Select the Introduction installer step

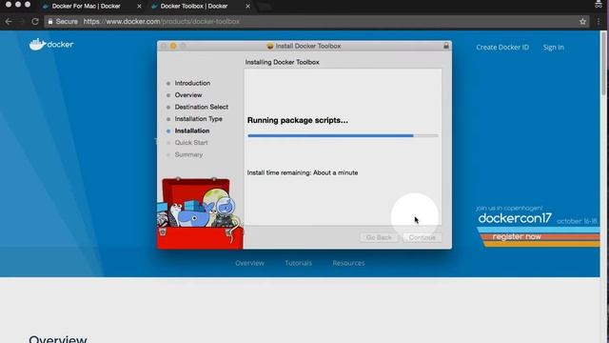[x=192, y=83]
